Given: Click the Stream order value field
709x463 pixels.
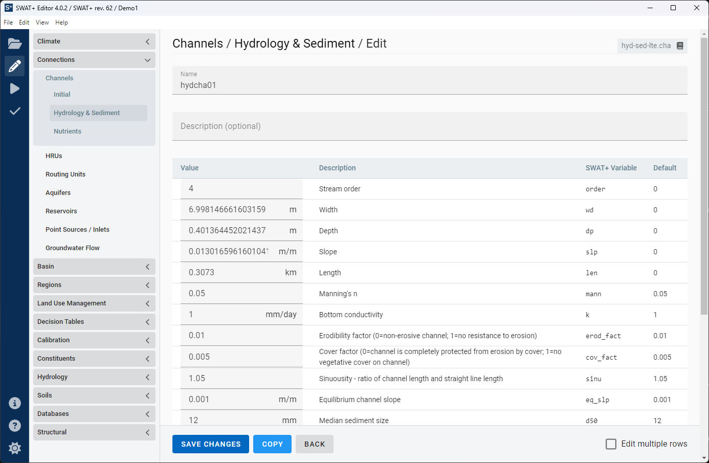Looking at the screenshot, I should [241, 189].
